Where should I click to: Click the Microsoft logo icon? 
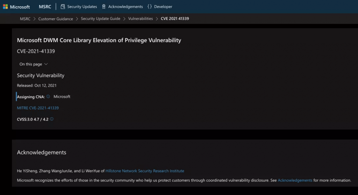tap(5, 7)
